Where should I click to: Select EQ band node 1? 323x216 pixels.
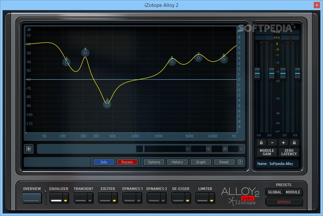pos(67,62)
